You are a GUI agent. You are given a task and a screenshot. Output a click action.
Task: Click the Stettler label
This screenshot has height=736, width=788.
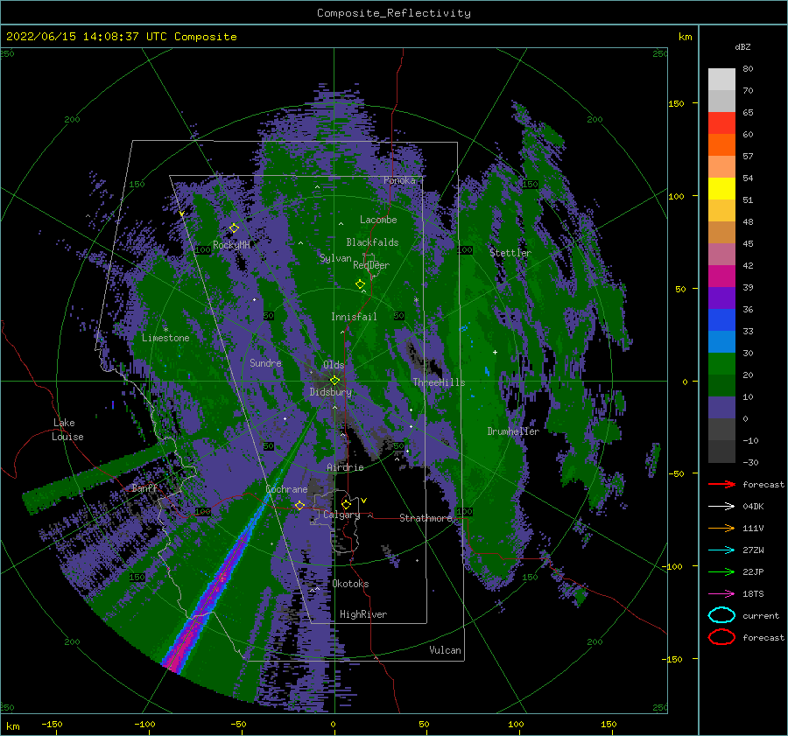point(510,253)
